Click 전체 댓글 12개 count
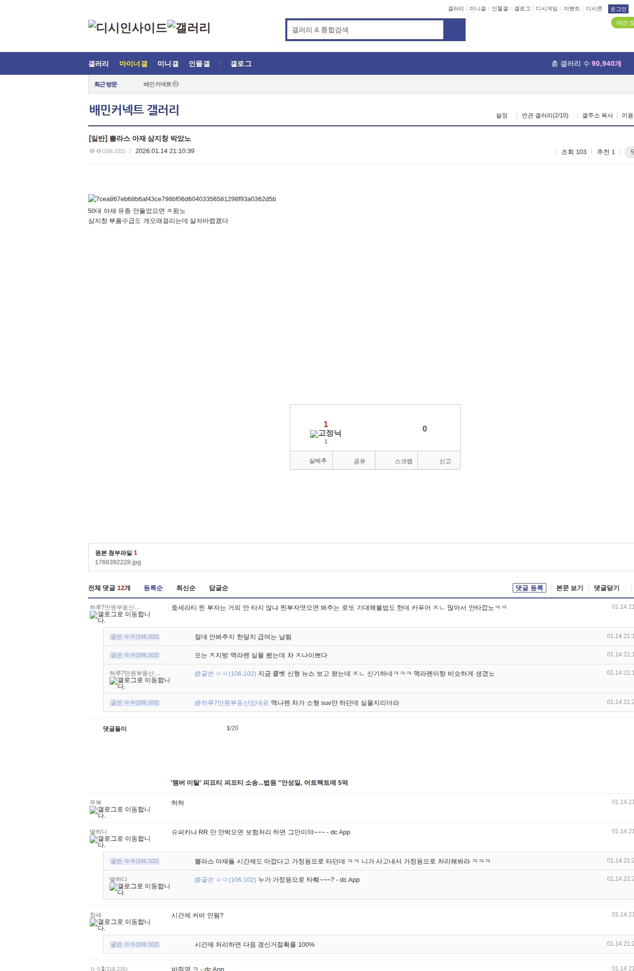This screenshot has width=634, height=971. (109, 588)
